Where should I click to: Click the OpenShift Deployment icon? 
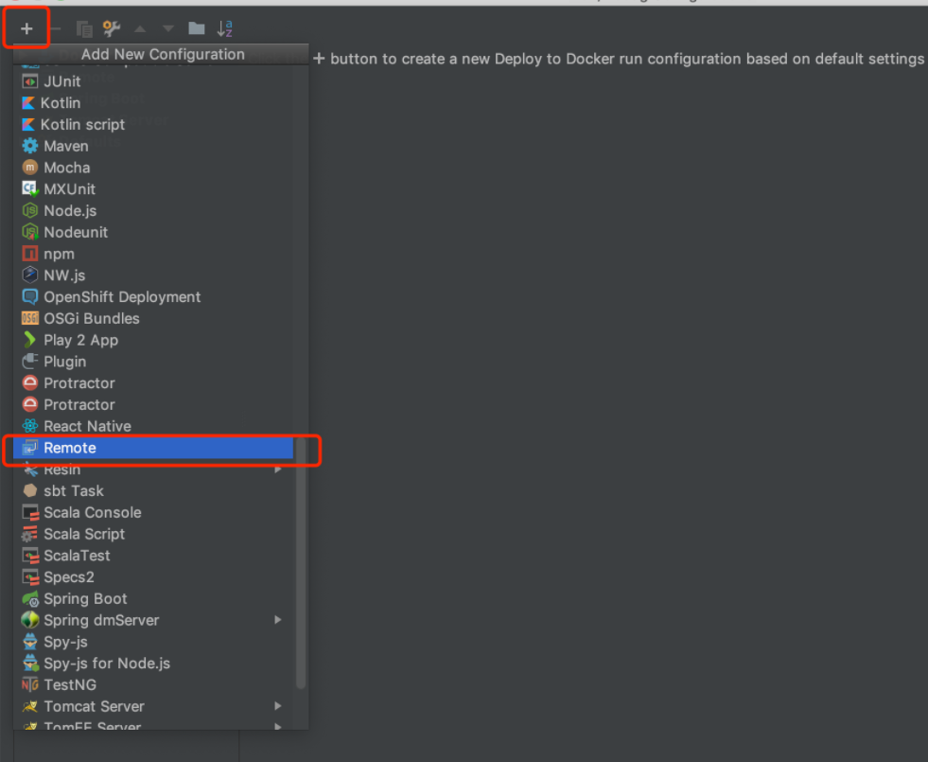(29, 296)
